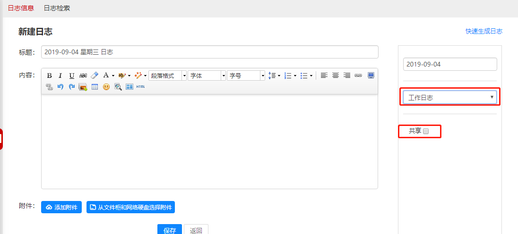This screenshot has width=518, height=234.
Task: Open the 日志信息 tab
Action: pos(21,8)
